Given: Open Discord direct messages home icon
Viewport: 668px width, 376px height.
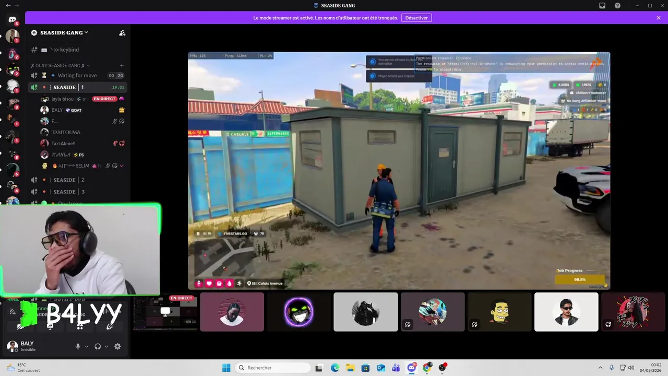Looking at the screenshot, I should [x=13, y=20].
